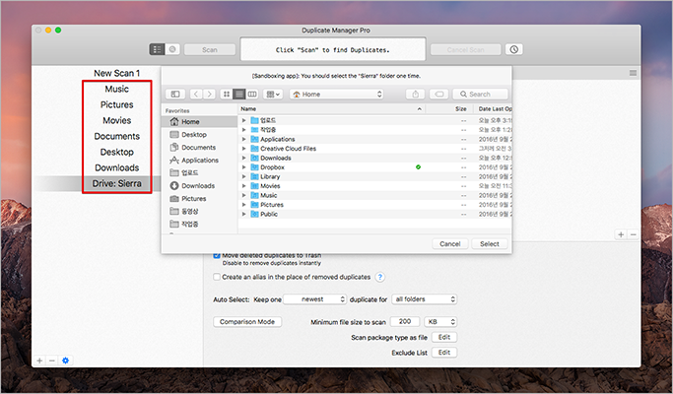
Task: Select Desktop in scan list
Action: (116, 152)
